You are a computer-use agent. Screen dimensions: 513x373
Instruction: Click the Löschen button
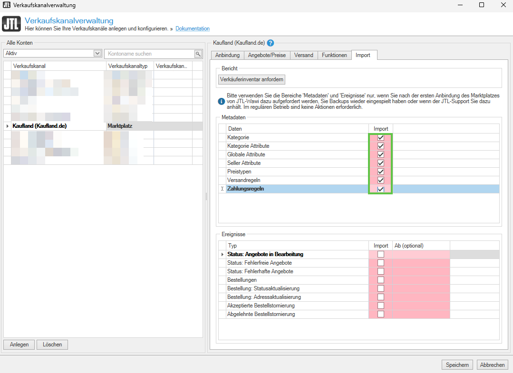[52, 344]
